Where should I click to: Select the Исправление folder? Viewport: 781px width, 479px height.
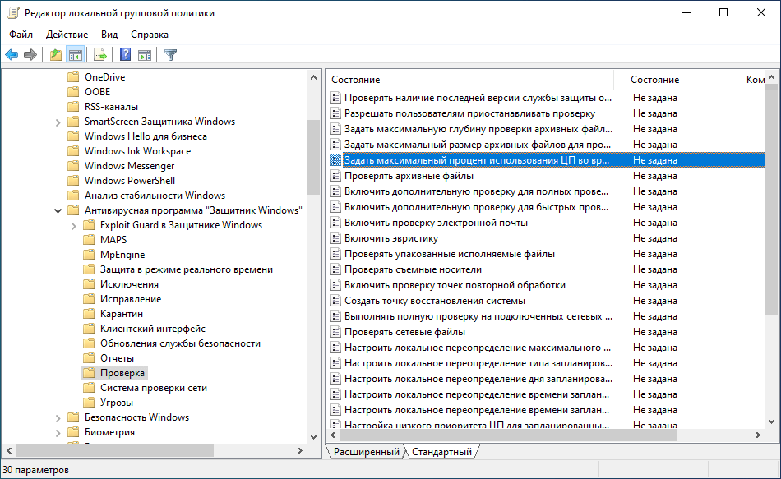tap(131, 299)
